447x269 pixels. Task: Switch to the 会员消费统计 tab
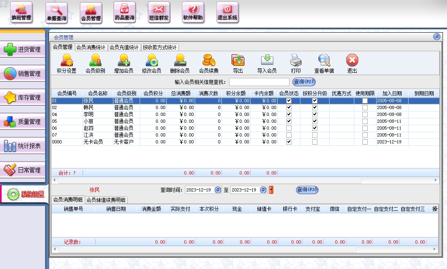point(91,47)
